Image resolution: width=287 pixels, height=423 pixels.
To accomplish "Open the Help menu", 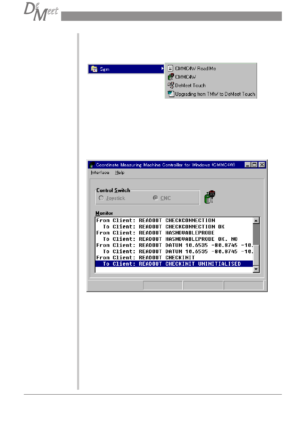I will click(x=120, y=172).
